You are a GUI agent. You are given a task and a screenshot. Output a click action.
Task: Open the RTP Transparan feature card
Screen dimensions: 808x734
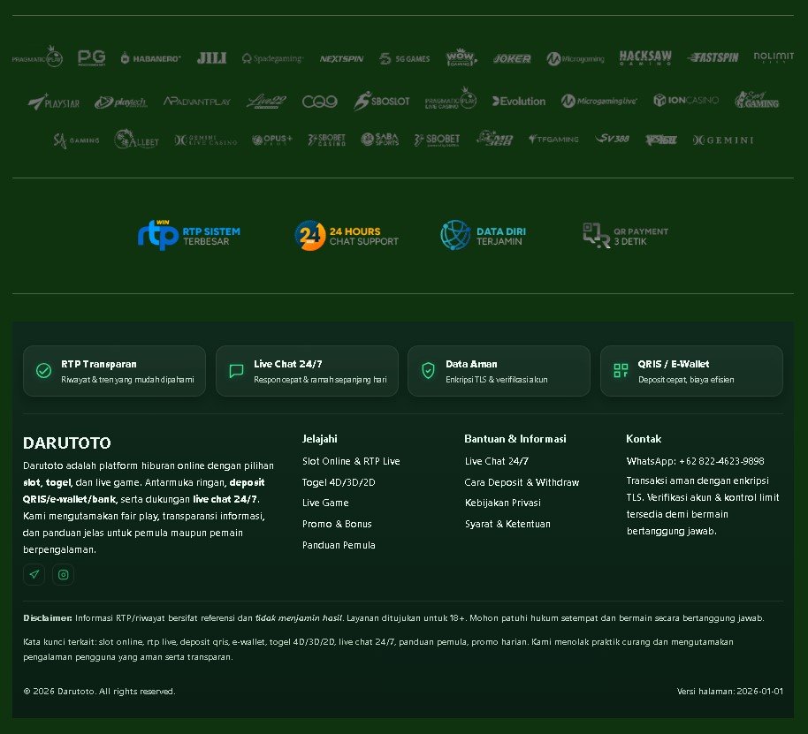pyautogui.click(x=114, y=371)
